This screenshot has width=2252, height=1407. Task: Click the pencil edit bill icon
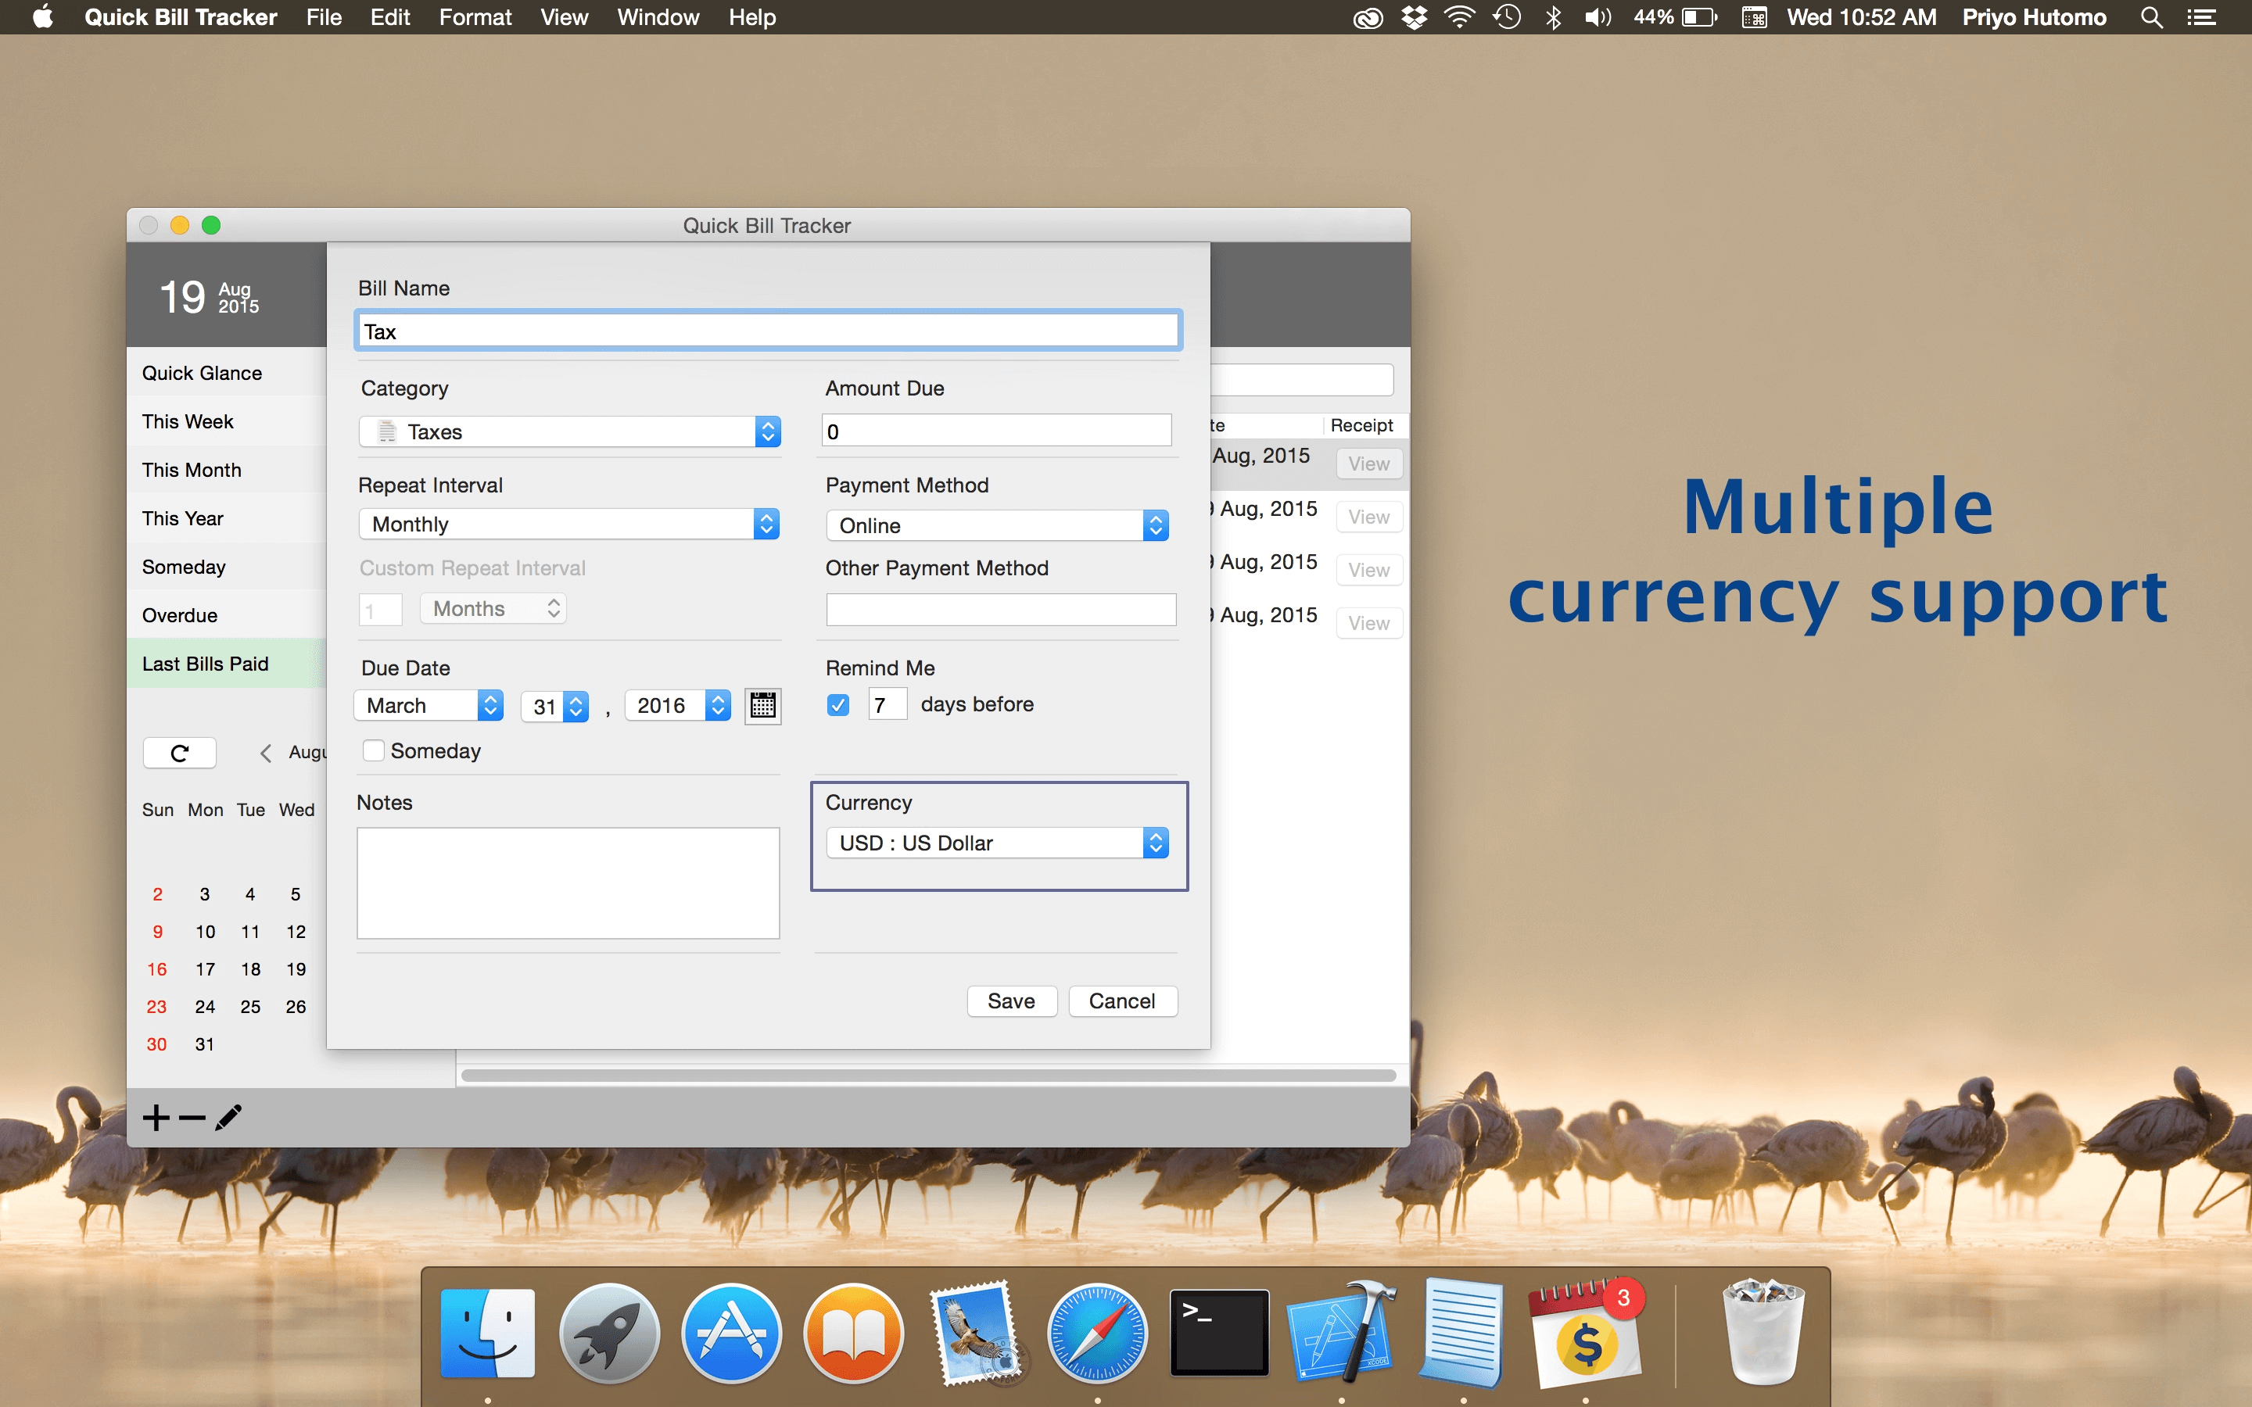[x=228, y=1117]
